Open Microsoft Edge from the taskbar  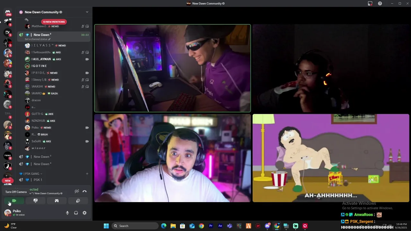(164, 226)
